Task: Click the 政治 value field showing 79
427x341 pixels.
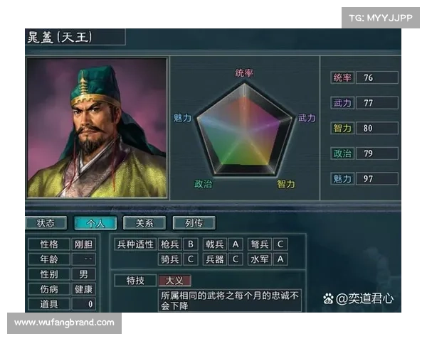Action: coord(377,153)
